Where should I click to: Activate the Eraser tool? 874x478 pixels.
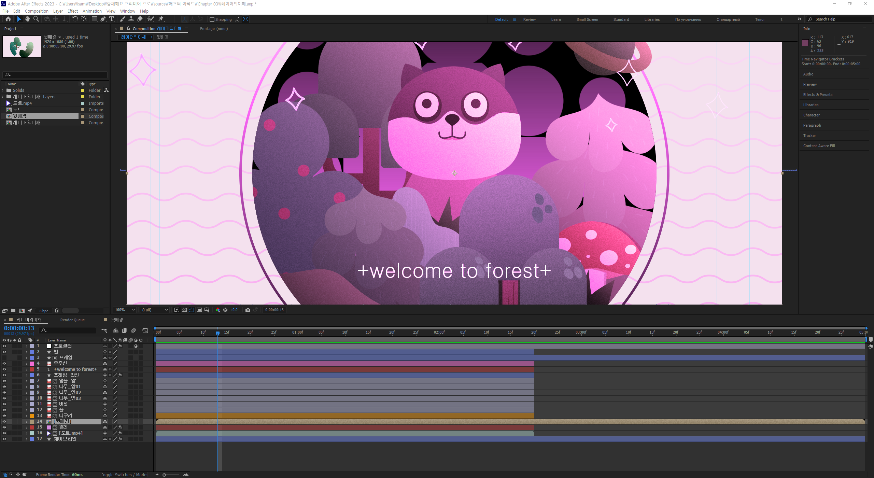[140, 19]
